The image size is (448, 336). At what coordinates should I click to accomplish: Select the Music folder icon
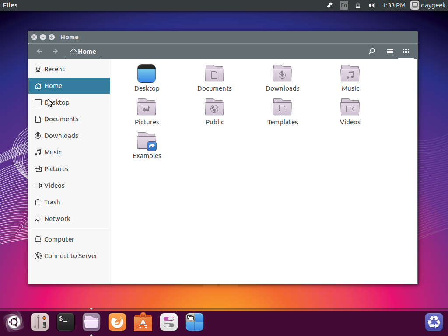[350, 73]
